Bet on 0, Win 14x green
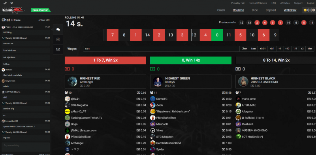The width and height of the screenshot is (316, 155). (x=191, y=60)
